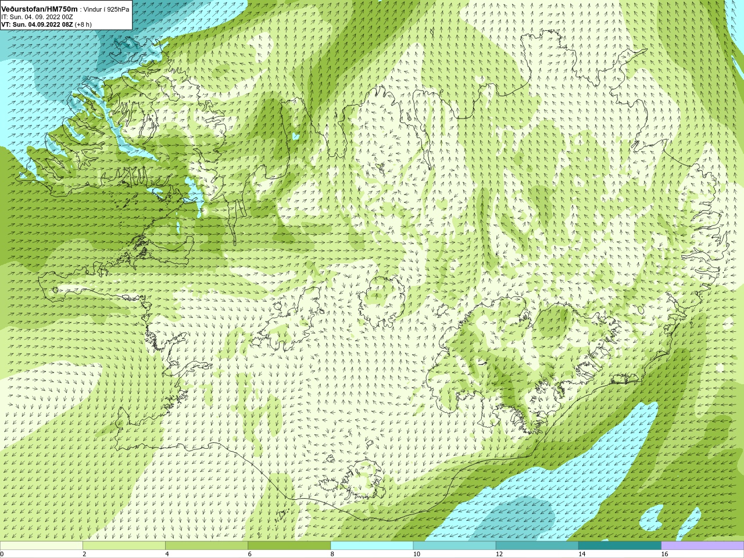Click the 14–16 dark teal color swatch

(620, 546)
